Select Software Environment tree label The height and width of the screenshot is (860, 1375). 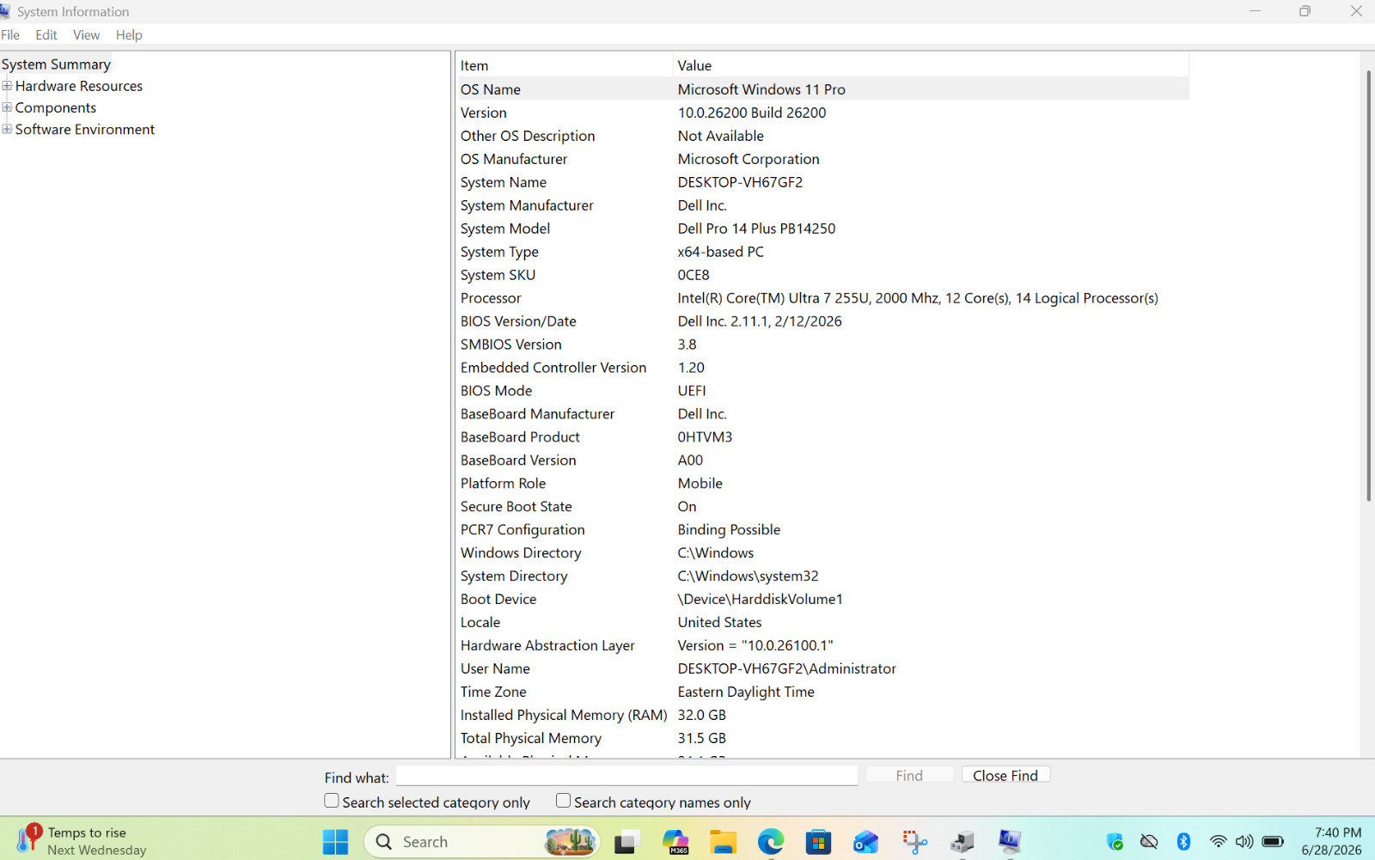85,129
